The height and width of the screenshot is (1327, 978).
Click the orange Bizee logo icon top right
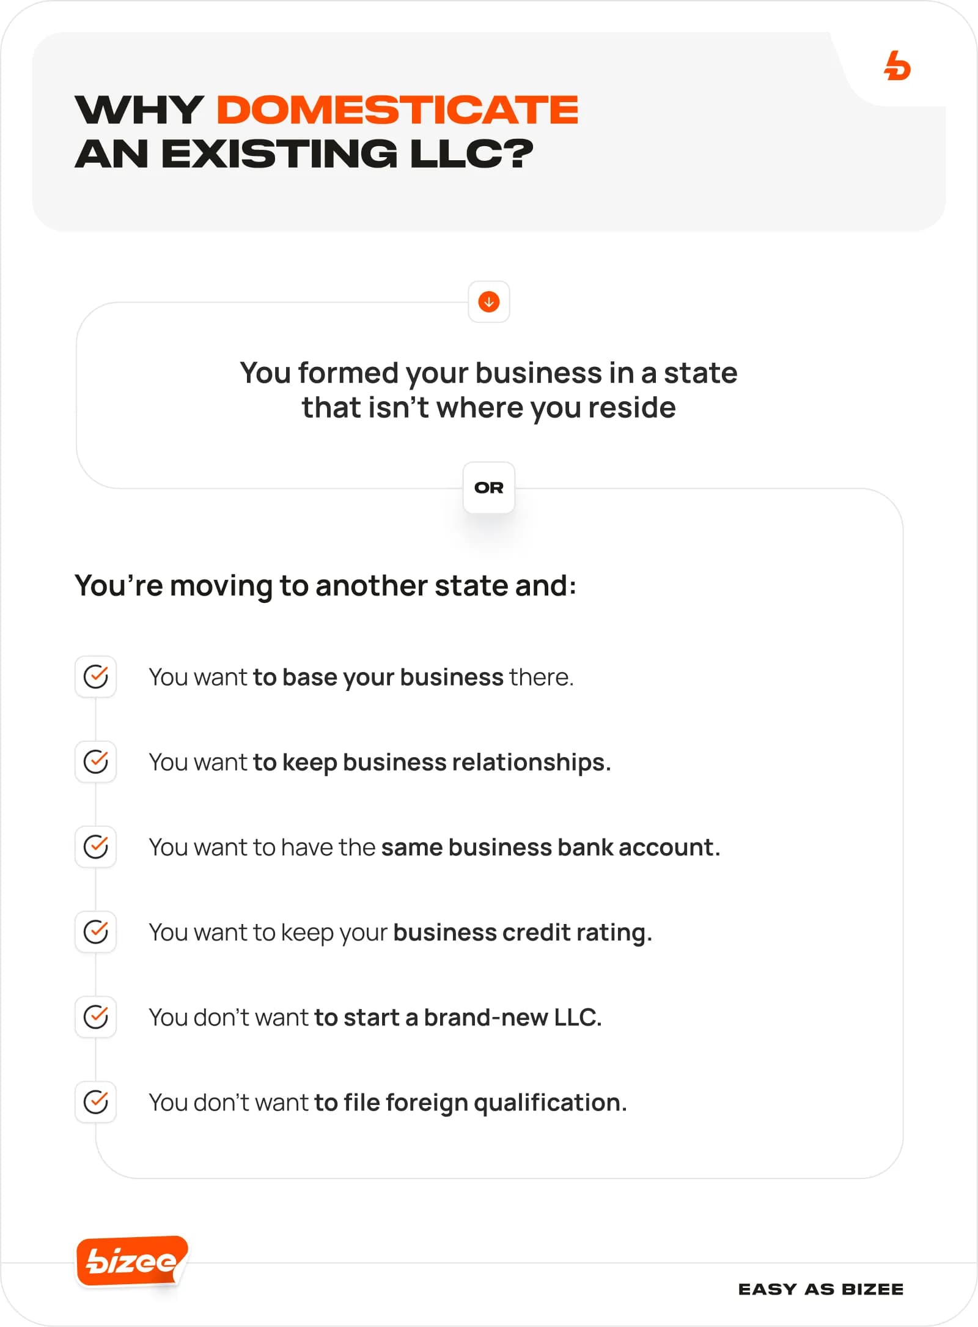(897, 66)
